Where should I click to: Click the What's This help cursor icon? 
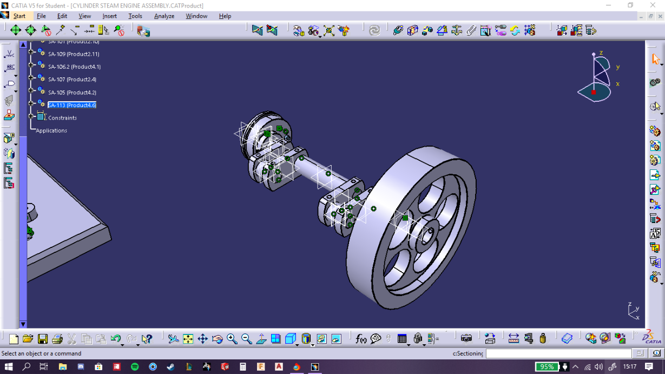[147, 339]
